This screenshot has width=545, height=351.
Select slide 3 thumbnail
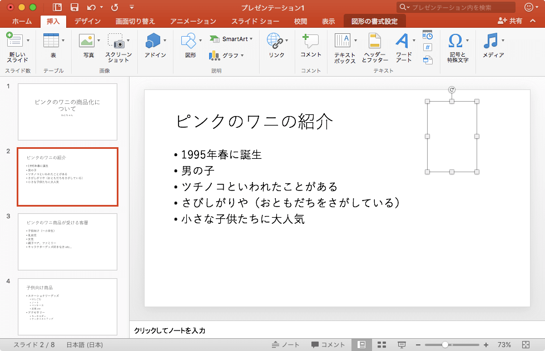tap(67, 242)
